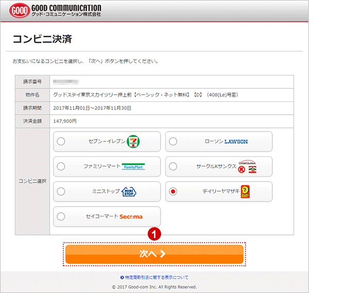
Task: Select the セブン-イレブン radio button
Action: pos(61,142)
